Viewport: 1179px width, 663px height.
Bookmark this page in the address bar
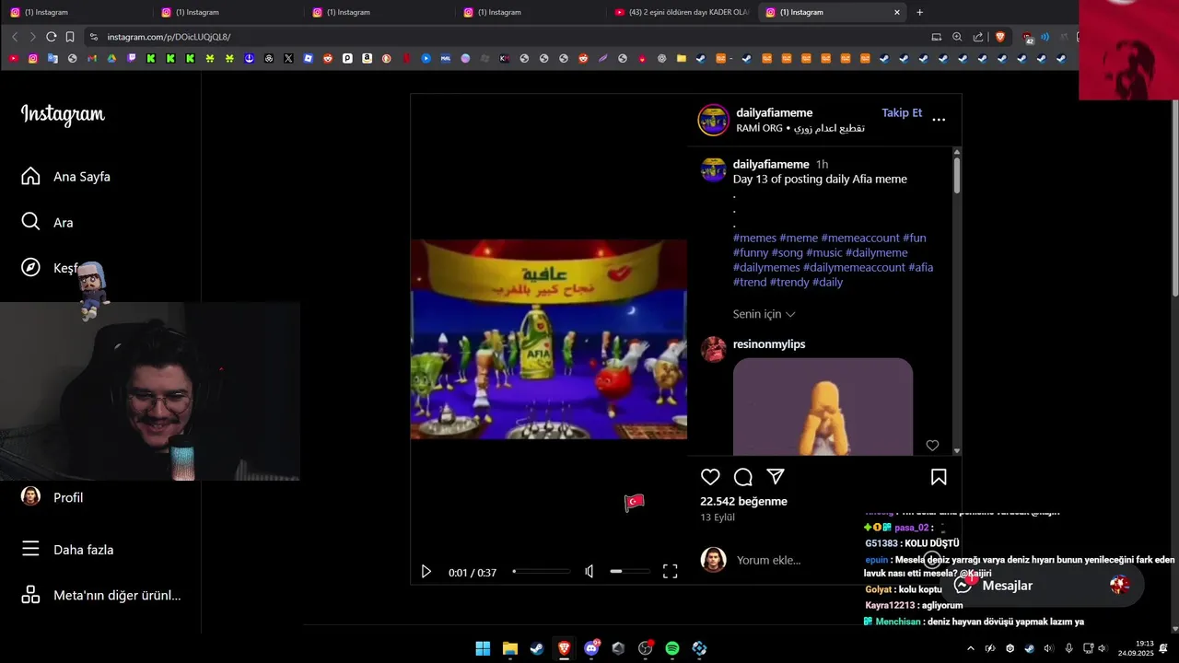(70, 37)
